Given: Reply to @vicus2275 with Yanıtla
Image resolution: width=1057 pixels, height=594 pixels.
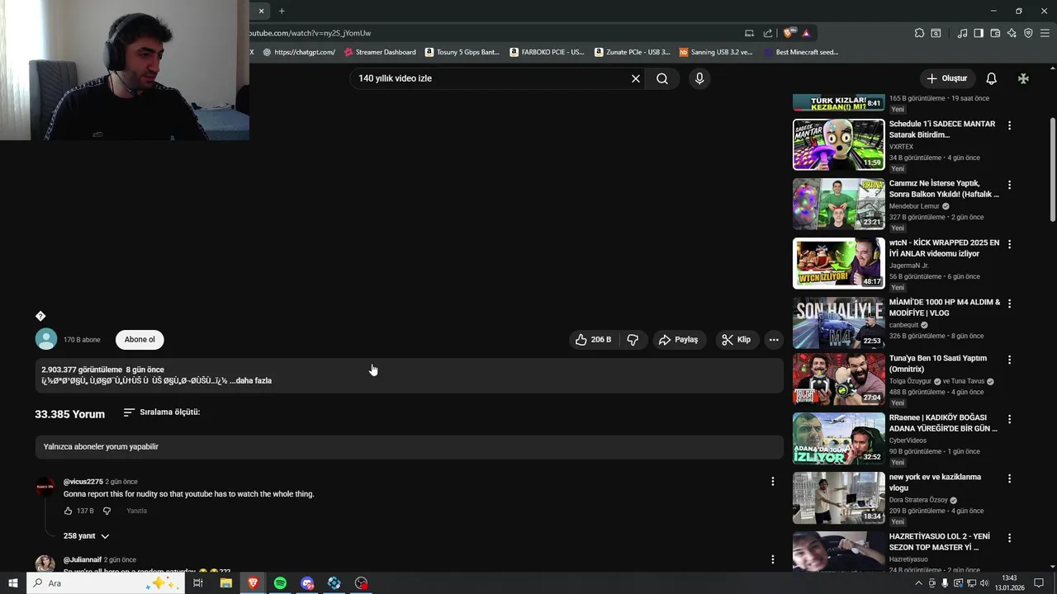Looking at the screenshot, I should pyautogui.click(x=136, y=511).
